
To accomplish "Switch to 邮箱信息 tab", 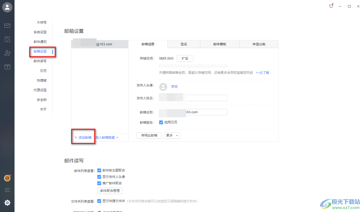I will (x=148, y=44).
